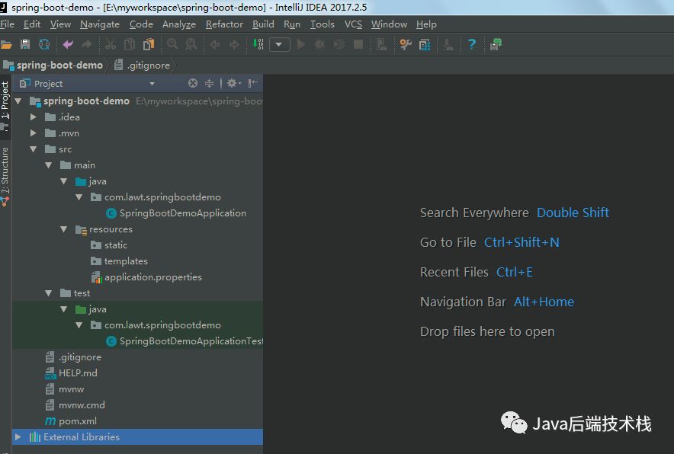Screen dimensions: 674x454
Task: Collapse the src folder
Action: pos(33,149)
